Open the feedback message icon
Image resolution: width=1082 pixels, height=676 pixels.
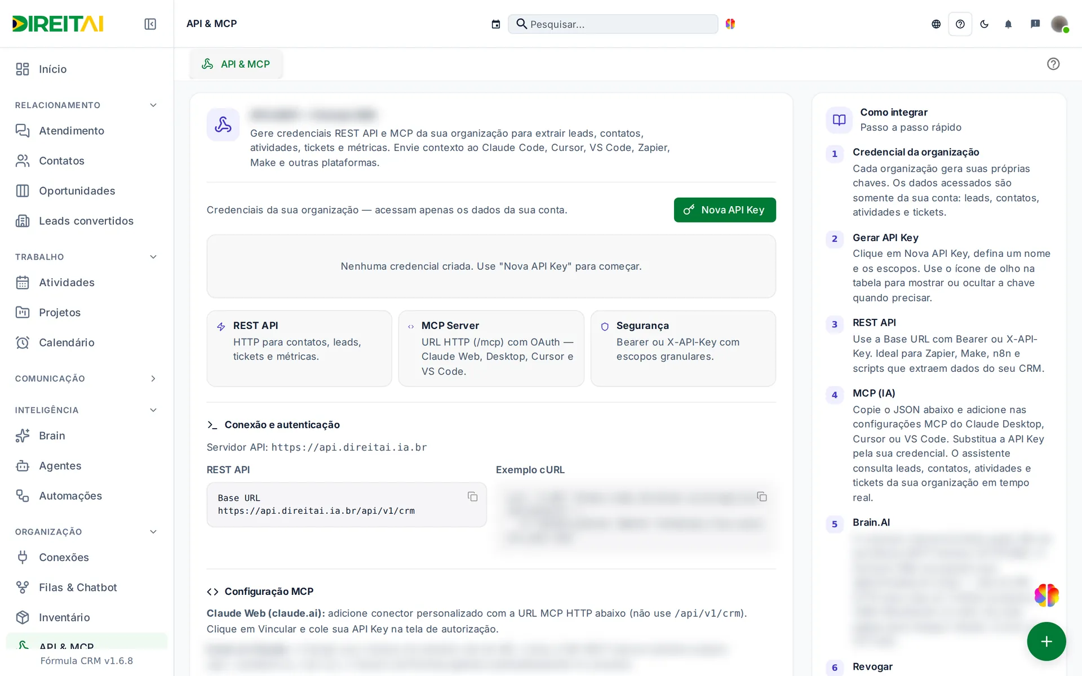point(1035,24)
